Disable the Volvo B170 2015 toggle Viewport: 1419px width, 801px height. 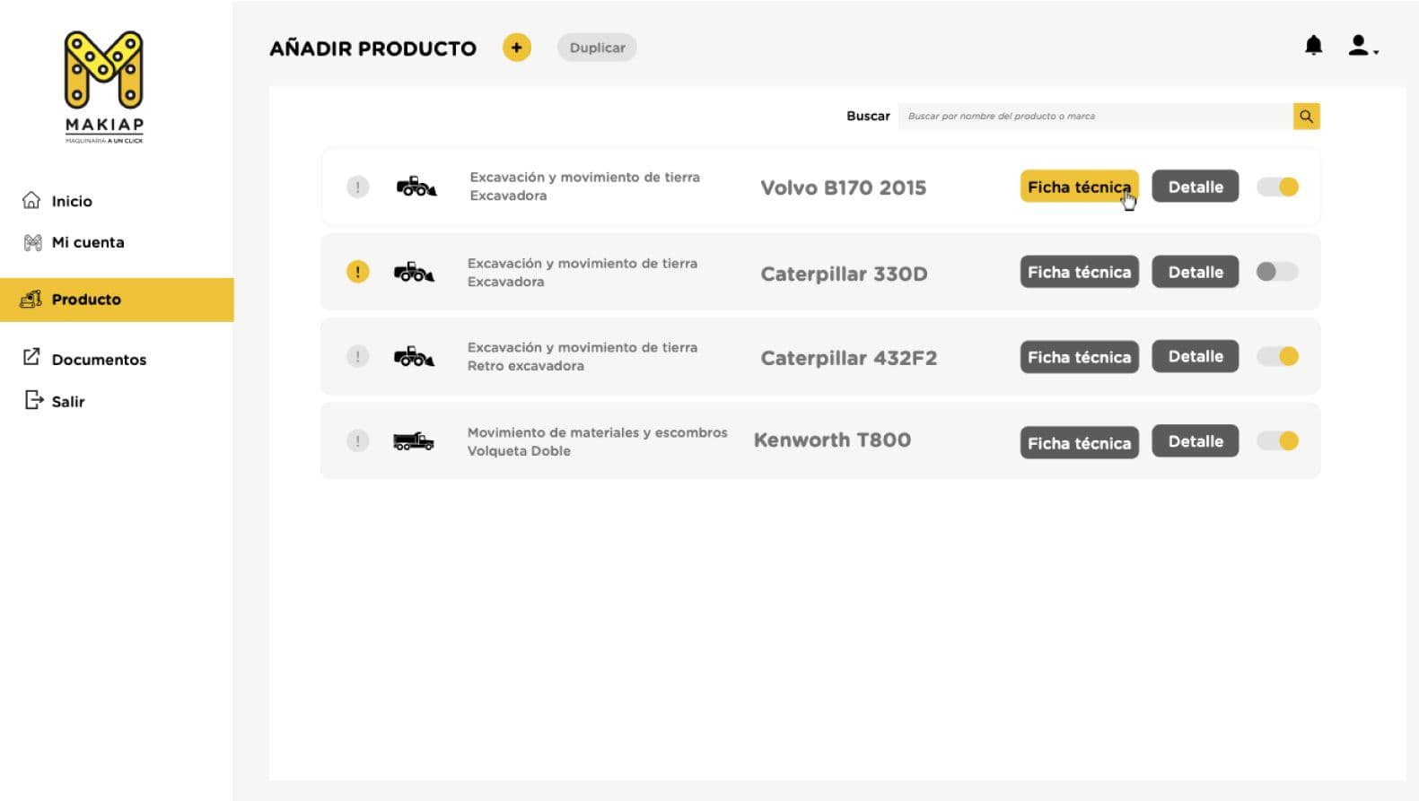1278,187
